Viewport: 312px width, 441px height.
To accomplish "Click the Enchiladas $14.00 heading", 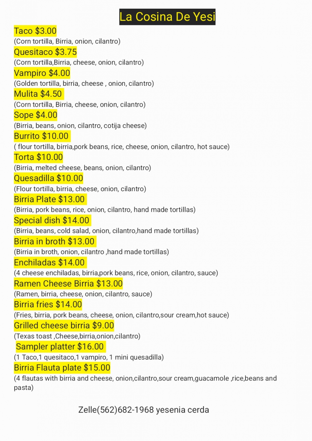I will (x=49, y=263).
